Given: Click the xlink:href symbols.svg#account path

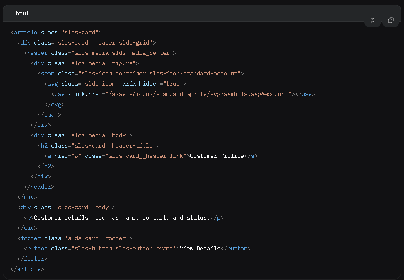Looking at the screenshot, I should click(199, 94).
